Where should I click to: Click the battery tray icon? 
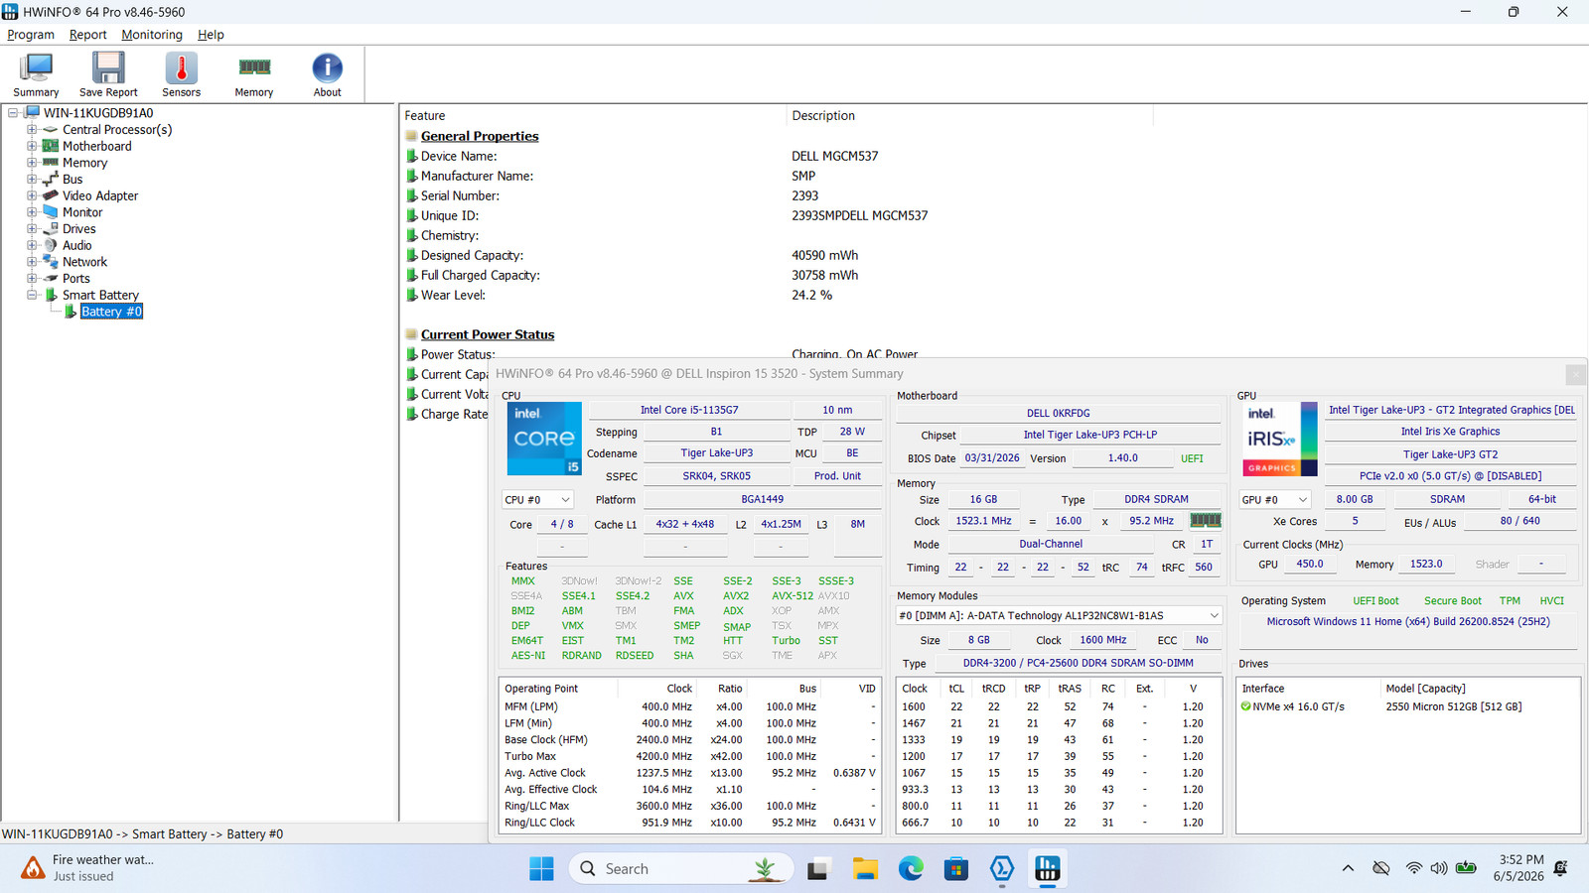(x=1466, y=868)
